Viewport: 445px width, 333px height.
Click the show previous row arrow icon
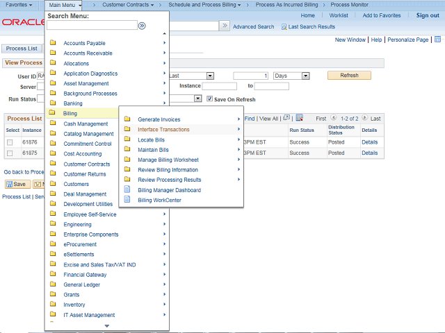[x=334, y=119]
